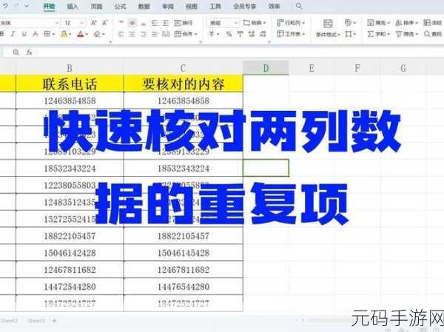Click the increase font size icon
Image resolution: width=444 pixels, height=332 pixels.
click(x=93, y=23)
